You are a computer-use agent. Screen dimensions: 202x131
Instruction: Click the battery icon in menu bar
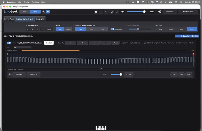[171, 2]
